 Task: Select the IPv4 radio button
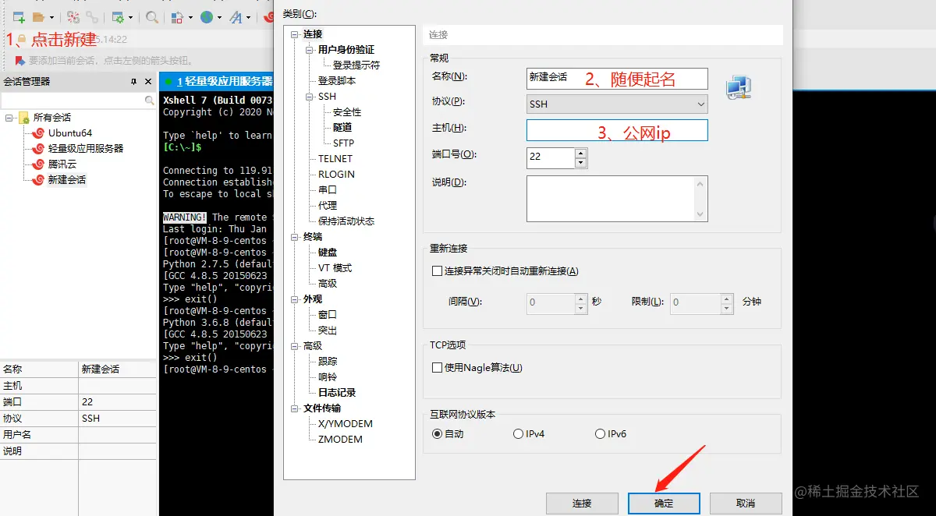tap(517, 434)
